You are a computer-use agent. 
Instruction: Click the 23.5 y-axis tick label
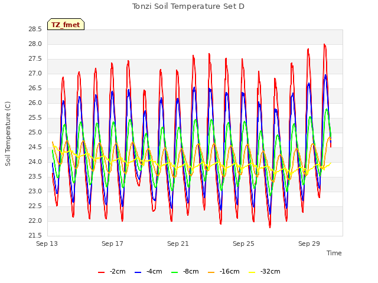pyautogui.click(x=35, y=177)
